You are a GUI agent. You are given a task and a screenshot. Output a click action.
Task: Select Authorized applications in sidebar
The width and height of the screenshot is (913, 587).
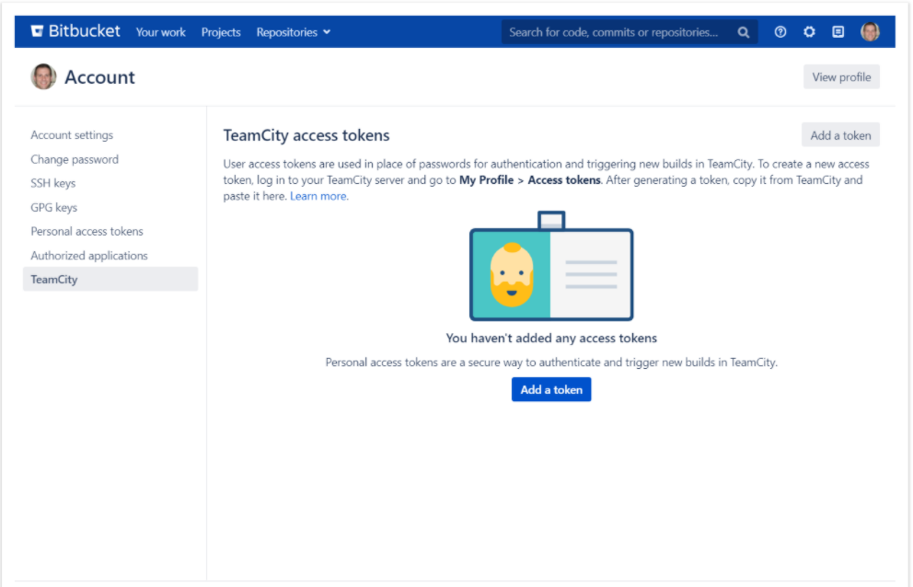(x=89, y=256)
